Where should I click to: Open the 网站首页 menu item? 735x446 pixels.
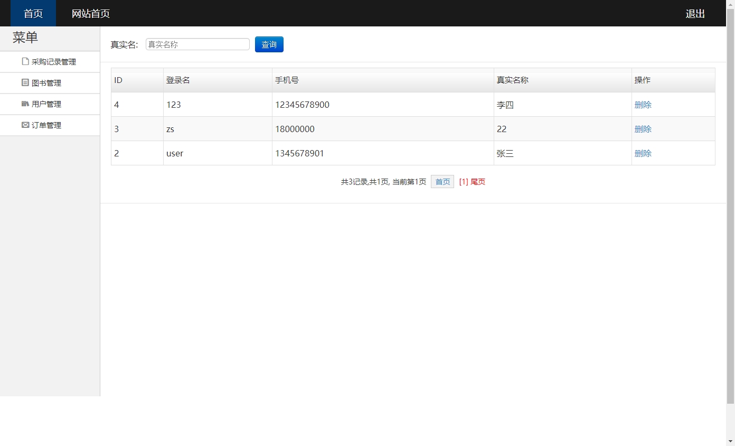click(89, 13)
